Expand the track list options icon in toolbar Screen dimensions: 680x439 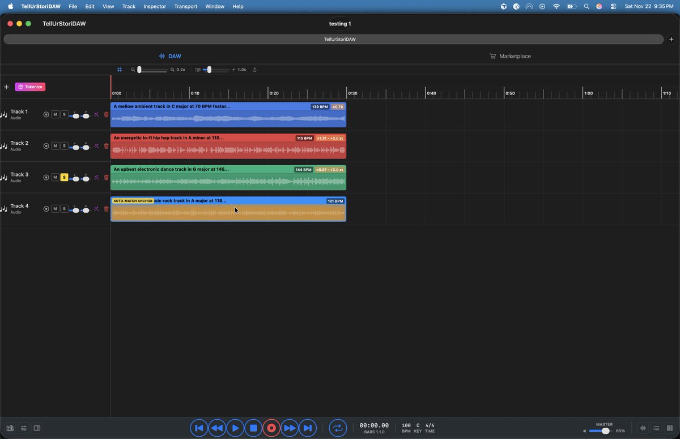point(198,70)
